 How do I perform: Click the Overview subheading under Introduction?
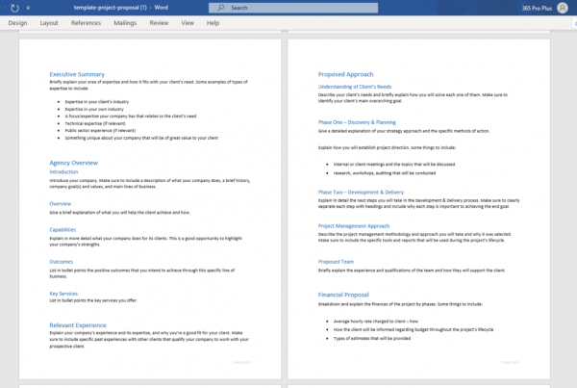tap(61, 204)
